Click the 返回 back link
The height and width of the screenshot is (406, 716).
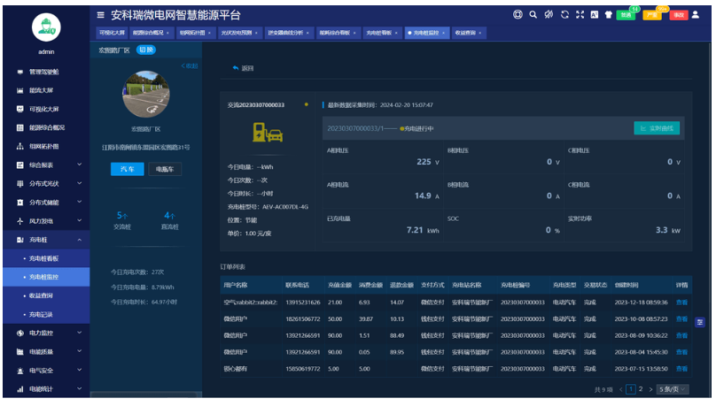[243, 68]
